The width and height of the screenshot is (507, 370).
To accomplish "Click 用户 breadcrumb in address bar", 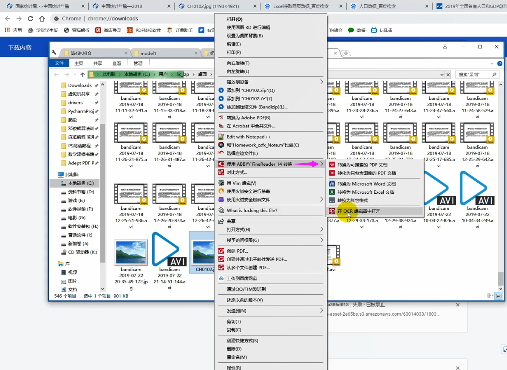I will point(163,74).
